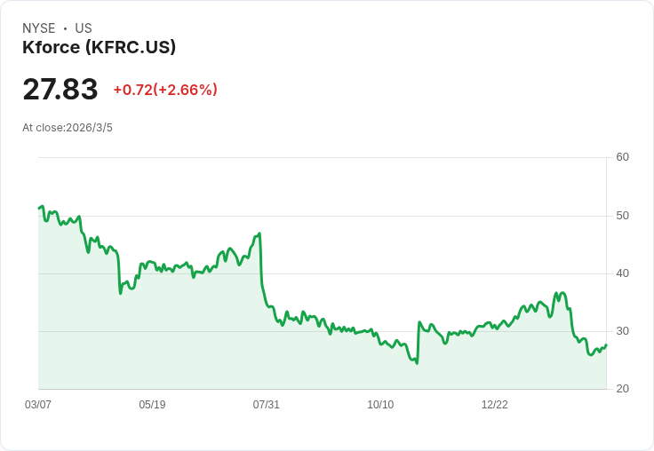Click the 50 value on the y-axis
This screenshot has height=451, width=654.
click(622, 216)
